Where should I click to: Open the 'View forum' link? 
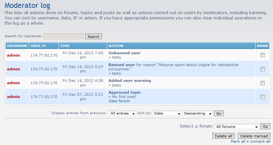pos(119,101)
